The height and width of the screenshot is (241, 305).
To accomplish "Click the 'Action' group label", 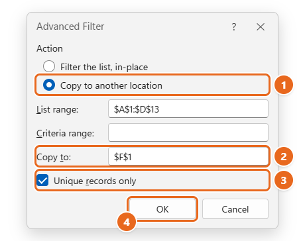I will pyautogui.click(x=50, y=48).
